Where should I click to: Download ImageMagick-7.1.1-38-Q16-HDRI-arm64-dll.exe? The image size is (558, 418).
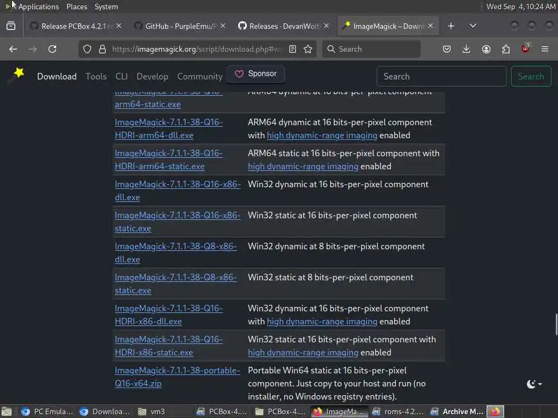click(168, 128)
